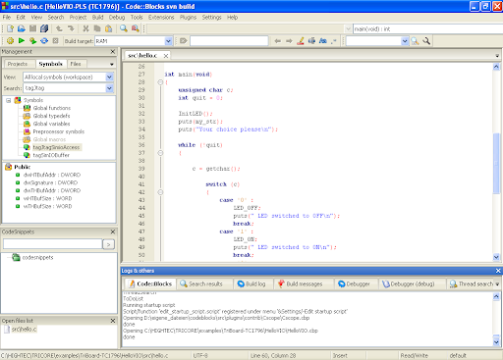The image size is (503, 360).
Task: Click the jump back arrow icon
Action: [278, 41]
